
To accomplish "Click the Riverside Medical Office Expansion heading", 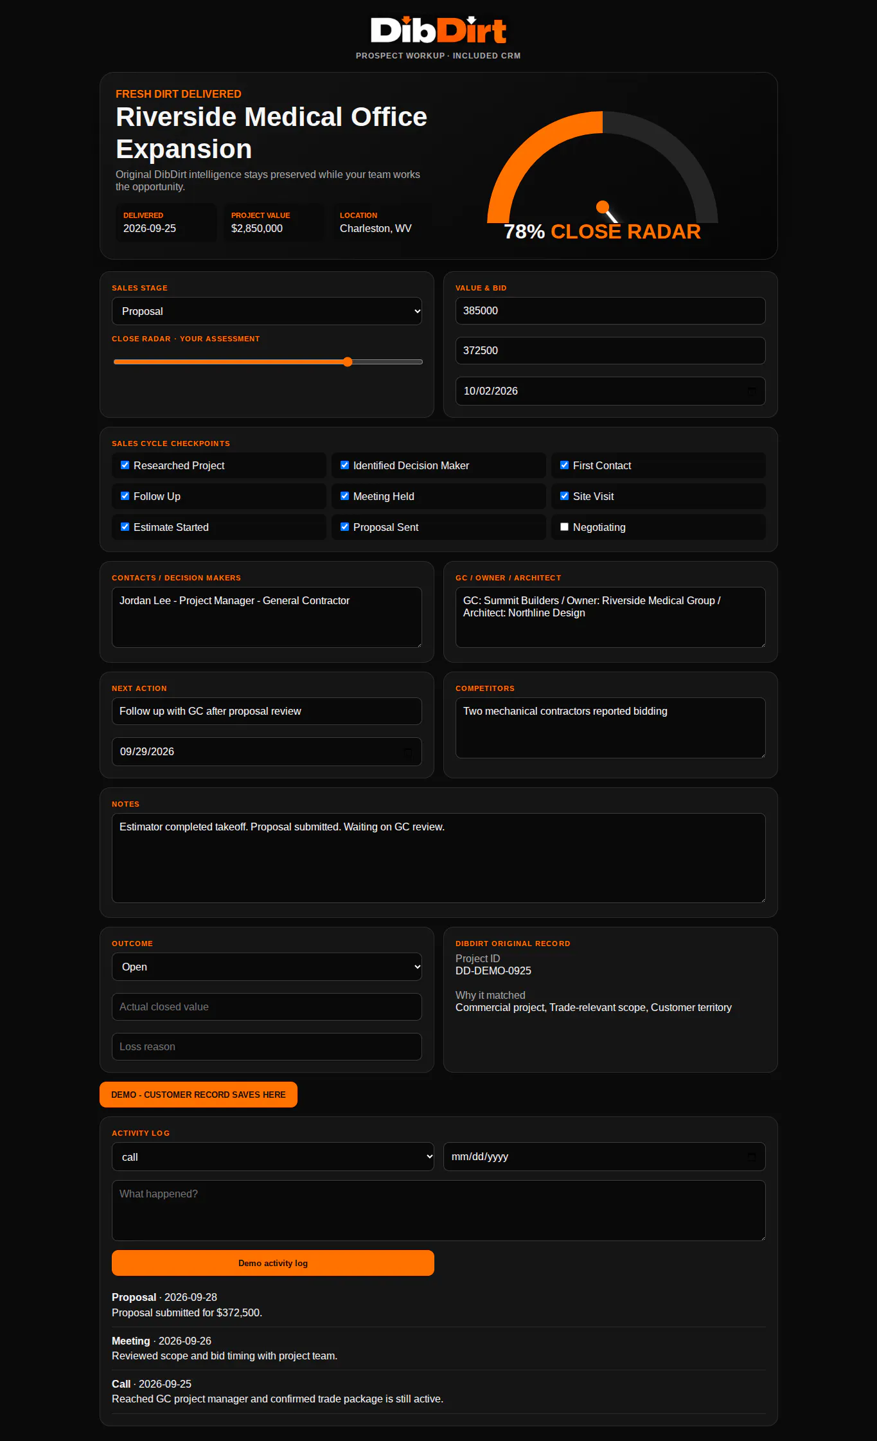I will tap(272, 133).
